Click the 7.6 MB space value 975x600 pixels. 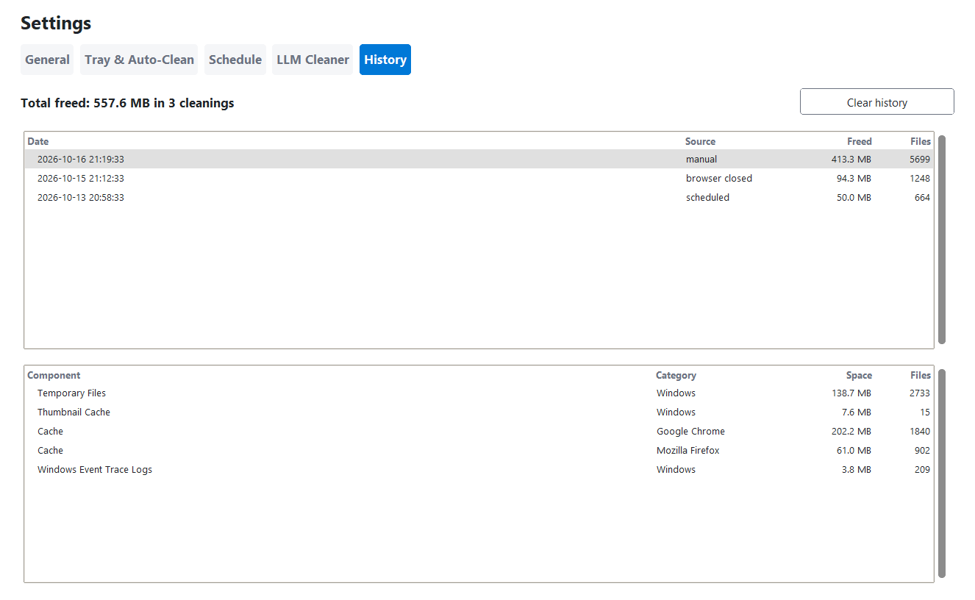coord(857,412)
